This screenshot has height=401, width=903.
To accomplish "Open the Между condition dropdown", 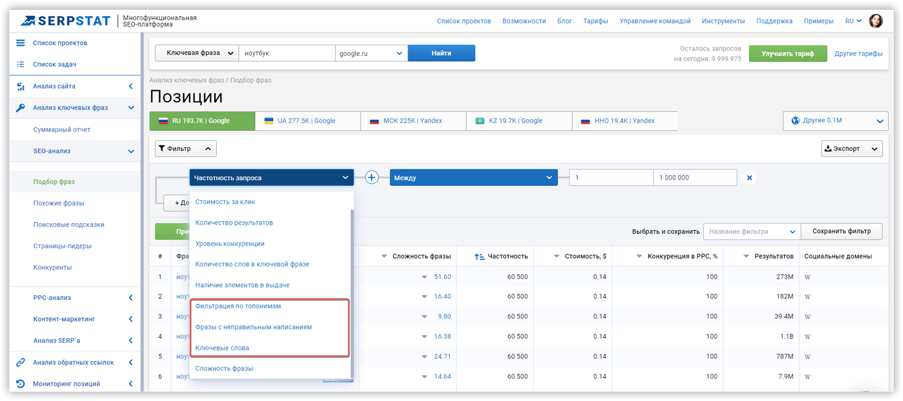I will [473, 177].
